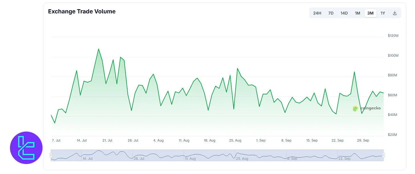Click the download chart icon

tap(395, 13)
